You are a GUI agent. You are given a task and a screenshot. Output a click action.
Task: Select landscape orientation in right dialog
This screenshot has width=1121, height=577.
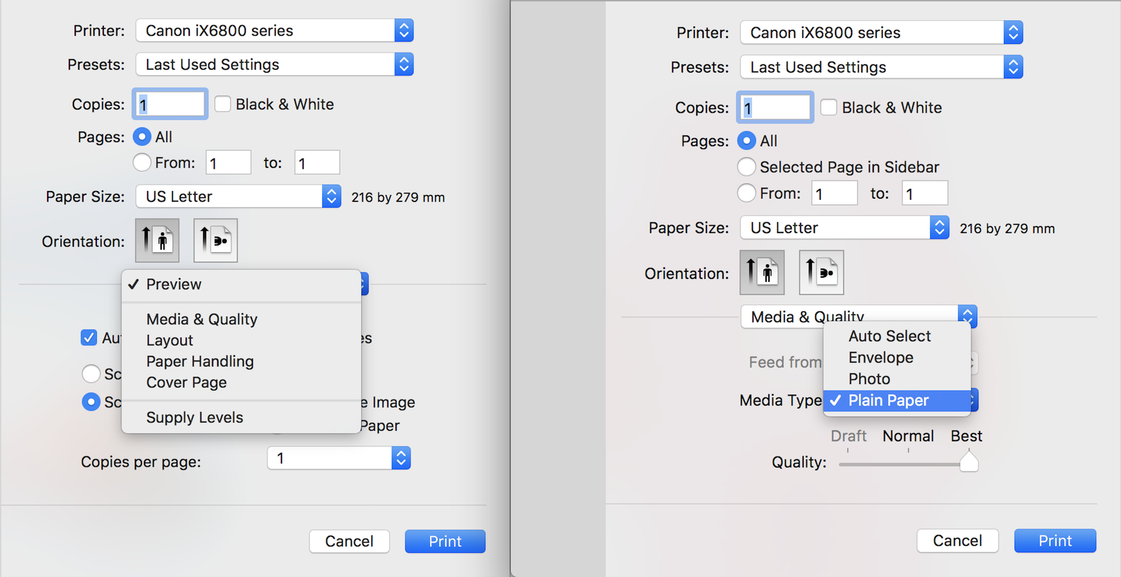820,272
